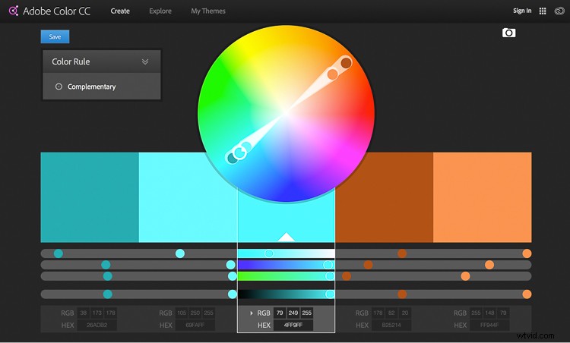570x343 pixels.
Task: Expand the Color Rule double chevron
Action: coord(145,61)
